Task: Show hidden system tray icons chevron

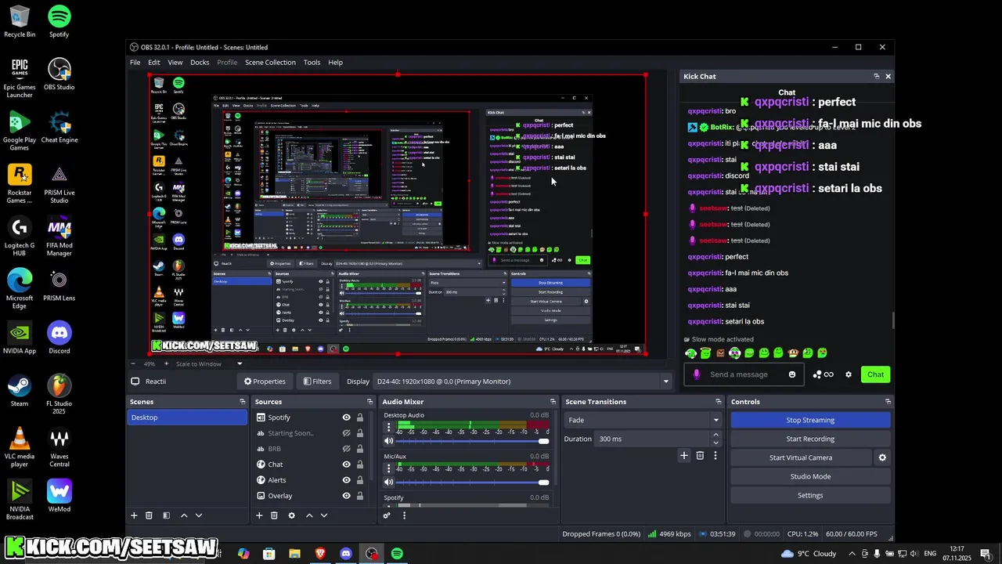Action: click(x=852, y=554)
